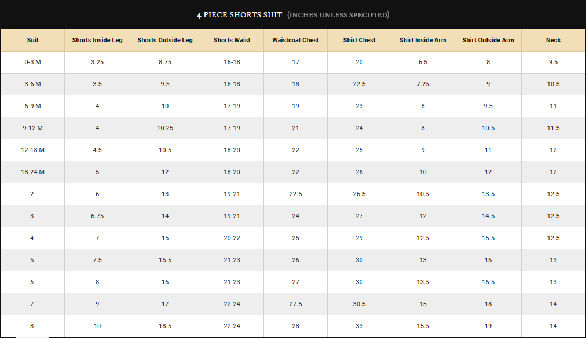
Task: Select the 0-3 M size row label
Action: tap(32, 62)
